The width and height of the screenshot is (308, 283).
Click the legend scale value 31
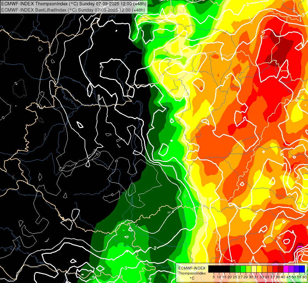coord(256,277)
